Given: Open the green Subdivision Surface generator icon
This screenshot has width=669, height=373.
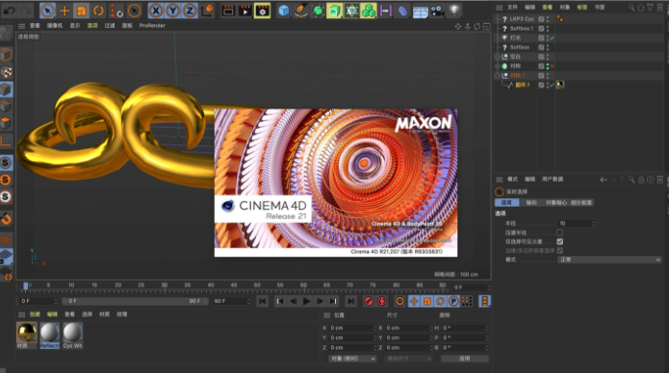Looking at the screenshot, I should (x=318, y=11).
